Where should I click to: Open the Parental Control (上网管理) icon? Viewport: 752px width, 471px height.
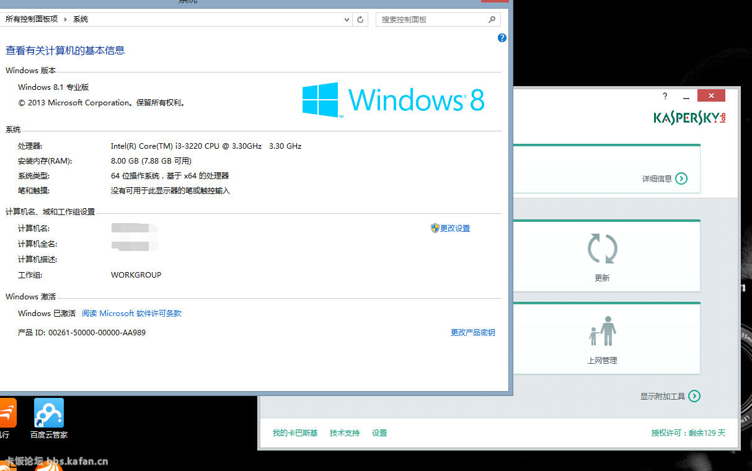click(x=602, y=331)
